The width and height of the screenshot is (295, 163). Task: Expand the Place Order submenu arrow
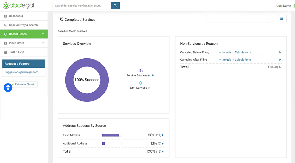(x=43, y=43)
